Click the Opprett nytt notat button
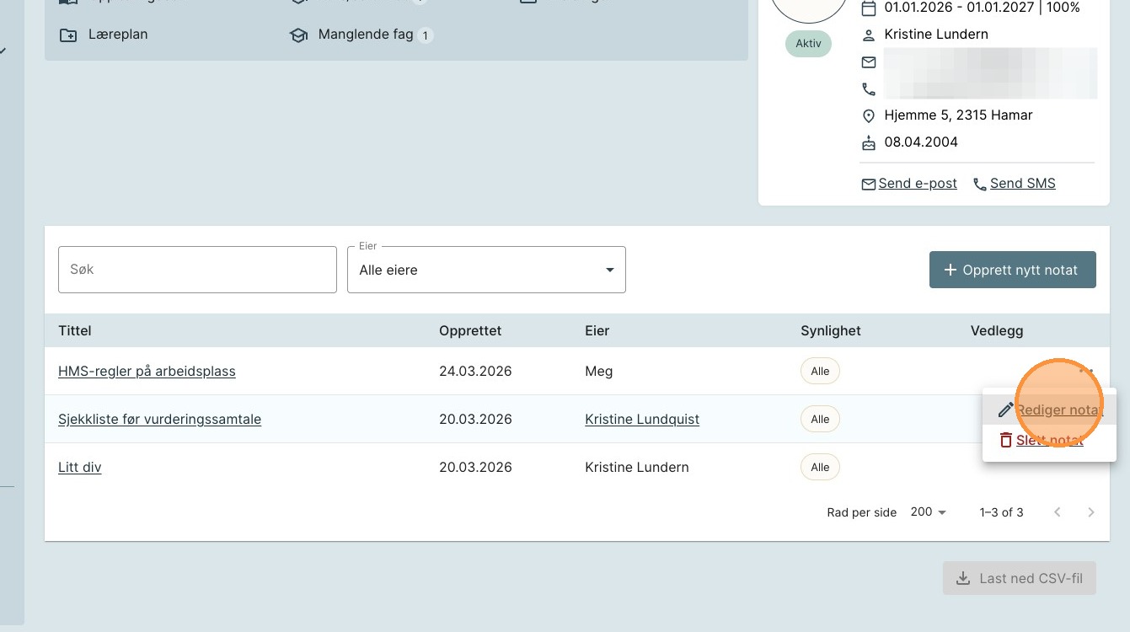1130x632 pixels. click(x=1012, y=270)
